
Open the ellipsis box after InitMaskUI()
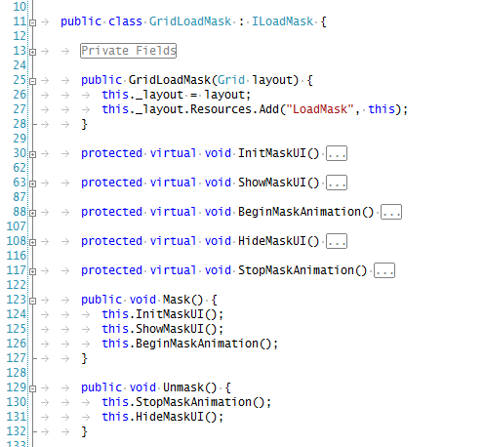(x=337, y=153)
